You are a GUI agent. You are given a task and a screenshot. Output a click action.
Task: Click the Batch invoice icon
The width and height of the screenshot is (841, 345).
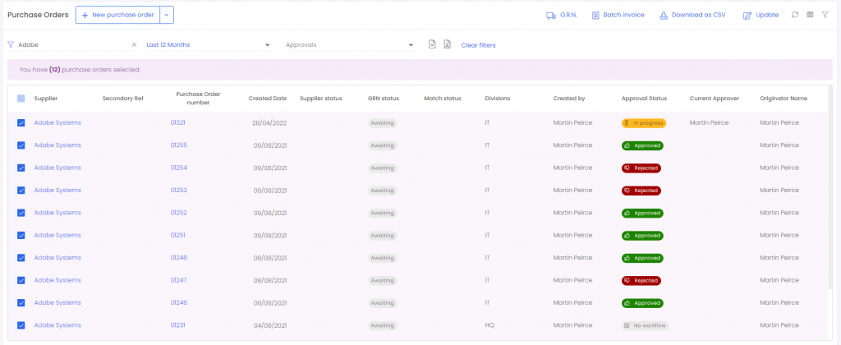(x=595, y=16)
